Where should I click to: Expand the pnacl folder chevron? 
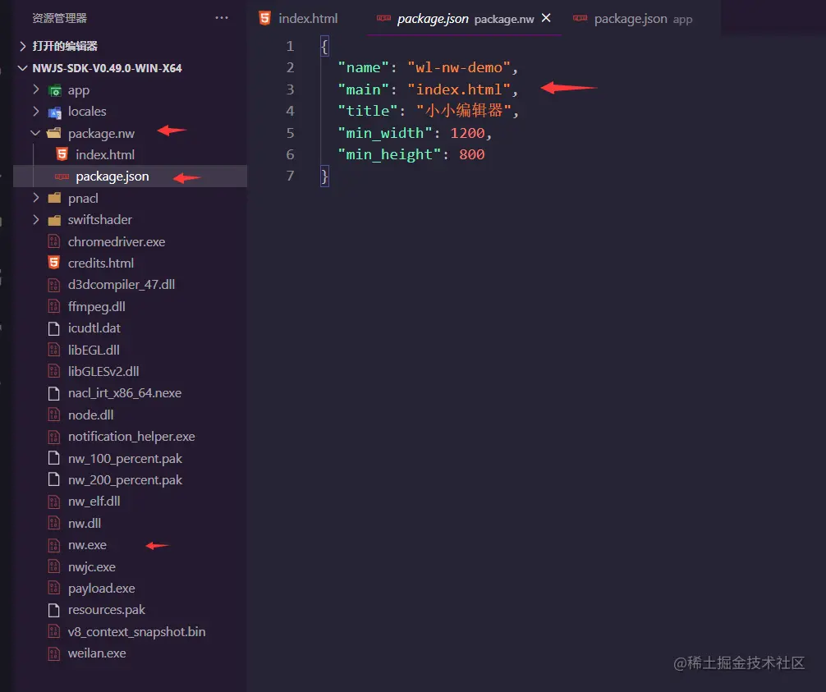pyautogui.click(x=36, y=198)
